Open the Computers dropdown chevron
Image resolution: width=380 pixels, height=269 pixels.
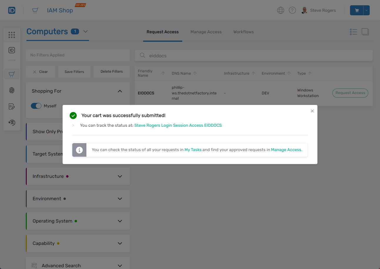coord(86,31)
